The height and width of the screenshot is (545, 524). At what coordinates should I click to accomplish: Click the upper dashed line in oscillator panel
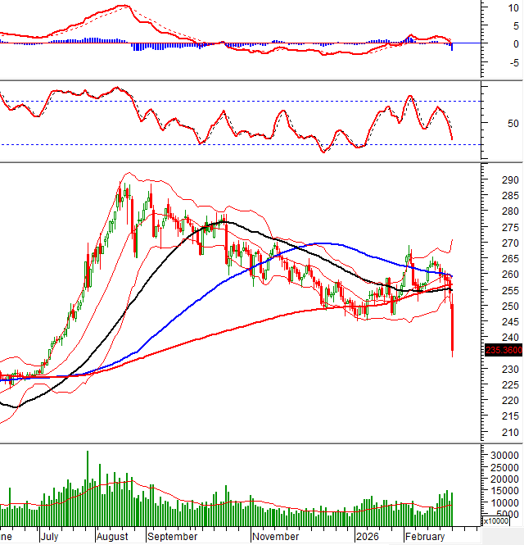tap(246, 102)
